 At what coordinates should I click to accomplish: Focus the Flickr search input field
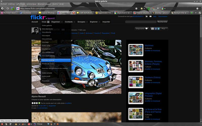click(141, 22)
